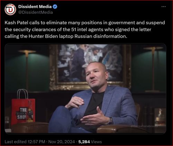Click the right green-lit floor lamp

(x=153, y=69)
